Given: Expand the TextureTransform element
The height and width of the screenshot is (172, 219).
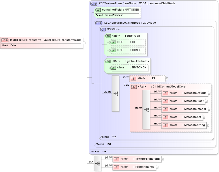Looking at the screenshot, I should point(162,159).
